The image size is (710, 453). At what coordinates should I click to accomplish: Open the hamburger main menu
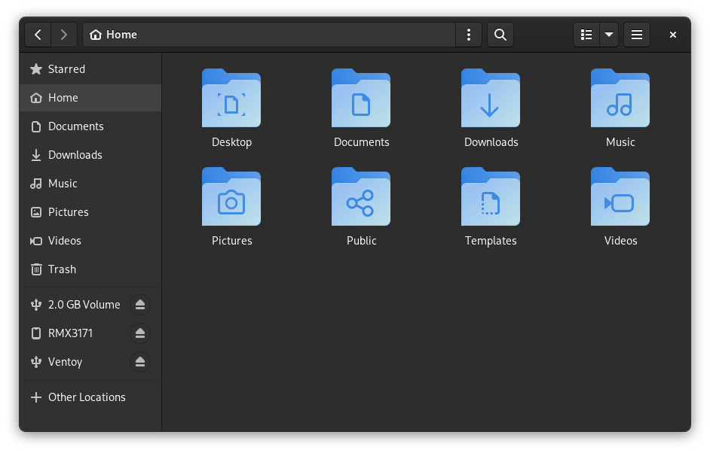tap(636, 35)
